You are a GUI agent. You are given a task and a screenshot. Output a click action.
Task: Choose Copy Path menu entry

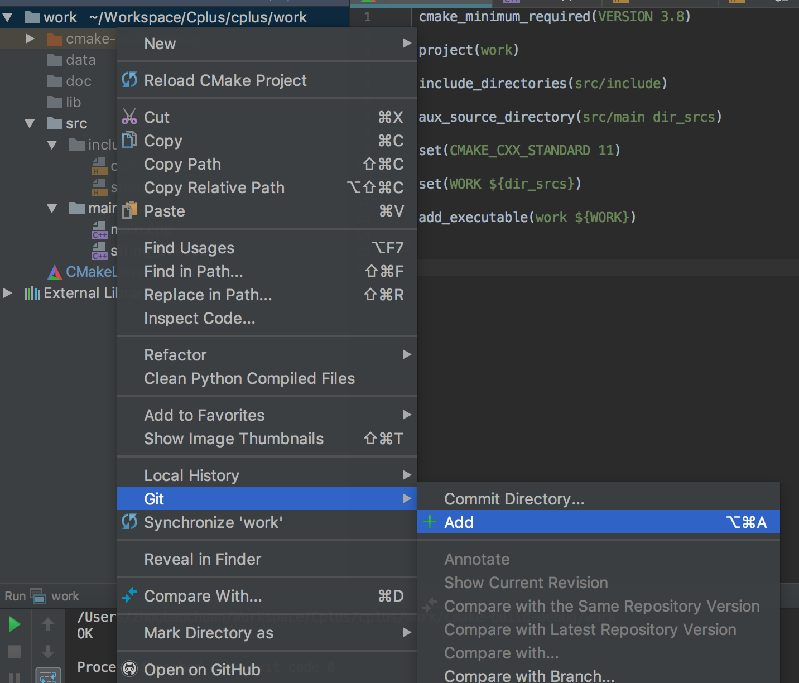[267, 164]
